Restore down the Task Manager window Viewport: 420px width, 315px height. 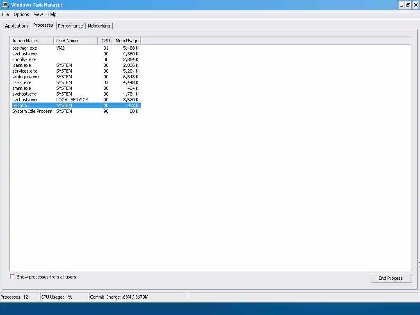tap(408, 5)
